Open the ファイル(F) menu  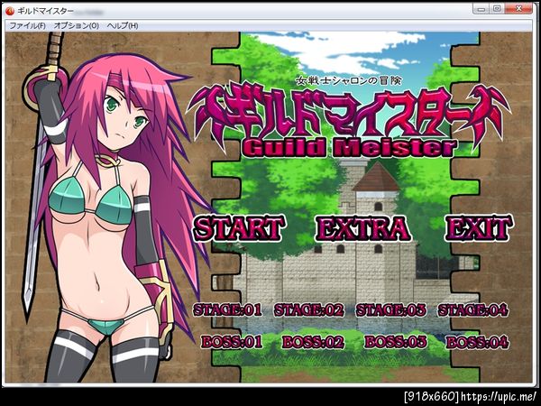[x=27, y=25]
